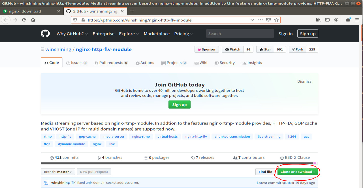Click the Sponsor heart button
Screen dimensions: 363x188
tap(207, 49)
